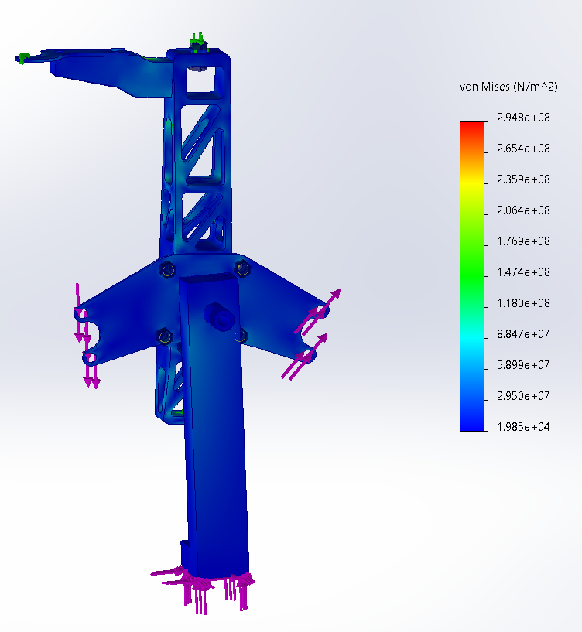The height and width of the screenshot is (632, 582).
Task: Select the upper-right bolt on the mounting plate
Action: pos(242,268)
